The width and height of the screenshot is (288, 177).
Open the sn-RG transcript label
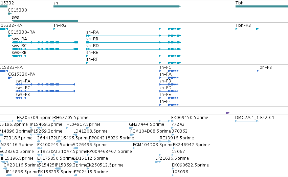(60, 25)
